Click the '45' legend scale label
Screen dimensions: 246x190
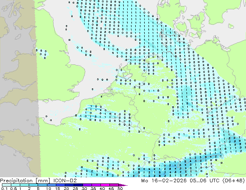(x=111, y=188)
